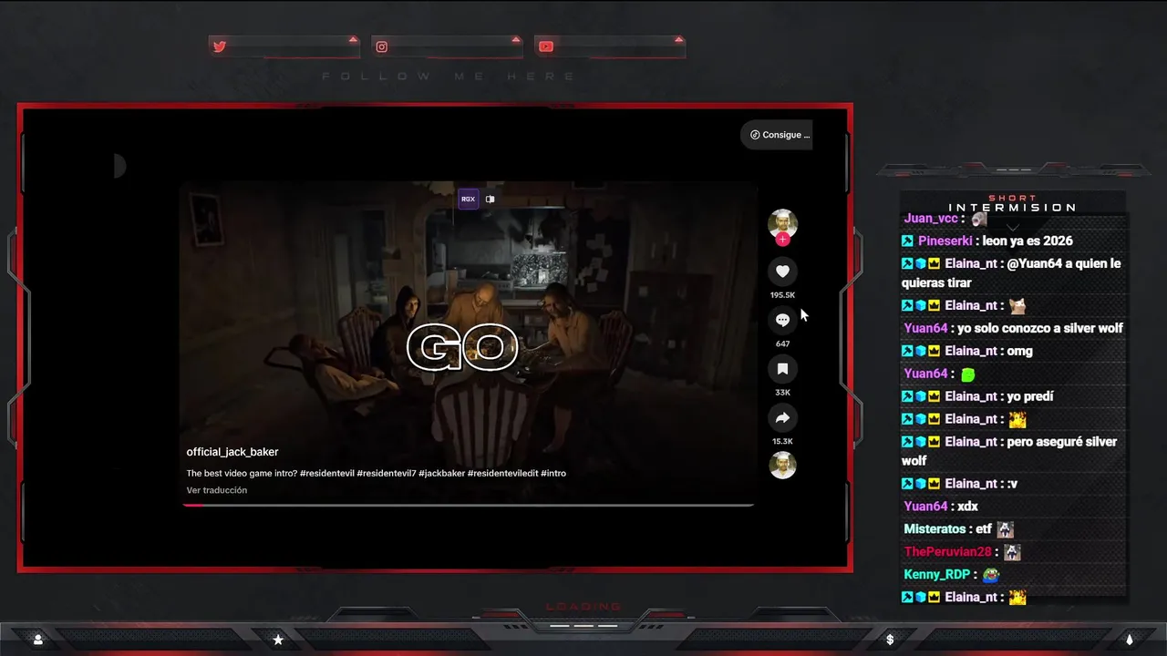
Task: Click Elaina_nt's ':v' message
Action: [1012, 484]
